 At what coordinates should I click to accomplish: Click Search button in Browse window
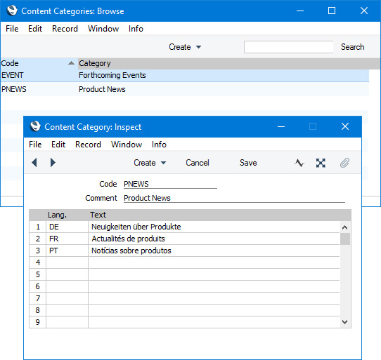coord(352,47)
